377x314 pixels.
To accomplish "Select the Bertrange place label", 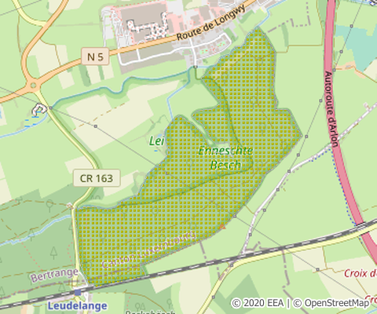I will coord(54,275).
